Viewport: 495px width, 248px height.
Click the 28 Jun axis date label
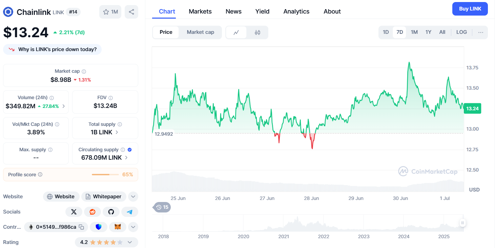click(x=311, y=198)
